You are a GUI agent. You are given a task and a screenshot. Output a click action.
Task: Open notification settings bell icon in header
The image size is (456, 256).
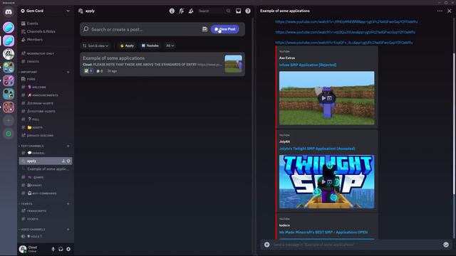tap(181, 11)
